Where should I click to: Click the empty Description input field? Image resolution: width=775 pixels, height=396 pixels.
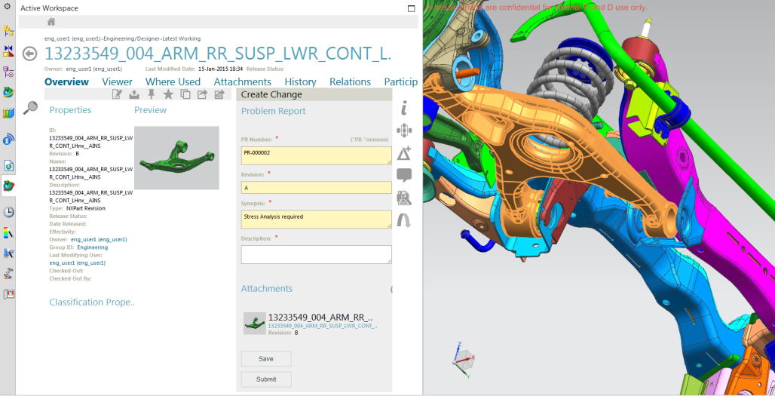317,255
